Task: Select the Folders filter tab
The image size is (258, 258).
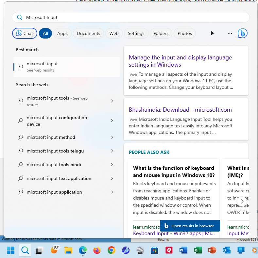Action: click(161, 33)
